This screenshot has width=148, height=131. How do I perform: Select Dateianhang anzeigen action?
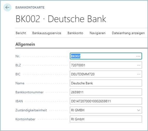(x=128, y=33)
